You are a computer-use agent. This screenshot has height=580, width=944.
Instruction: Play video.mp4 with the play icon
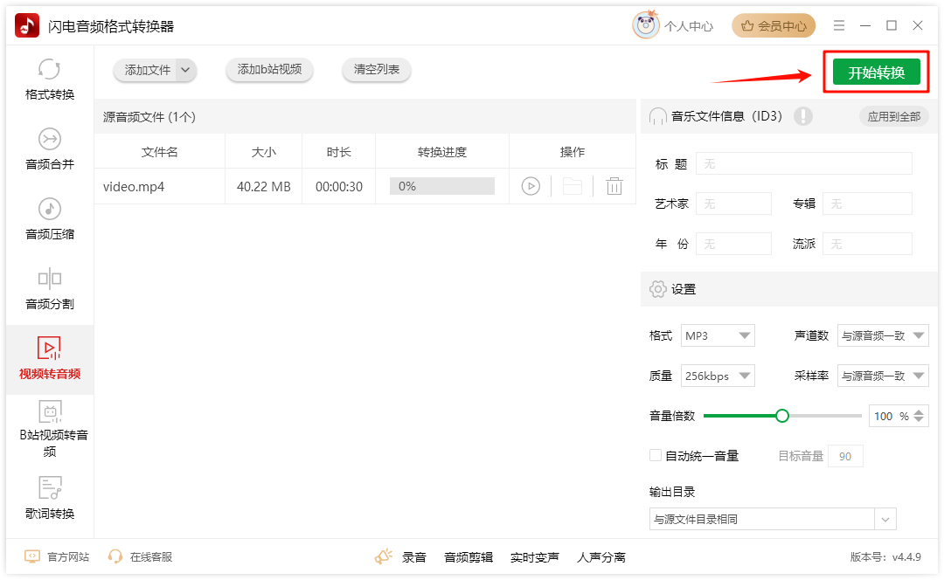click(531, 186)
